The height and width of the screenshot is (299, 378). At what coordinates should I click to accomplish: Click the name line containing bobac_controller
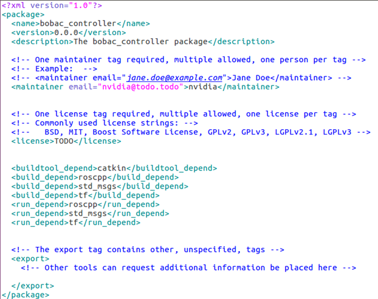[80, 24]
